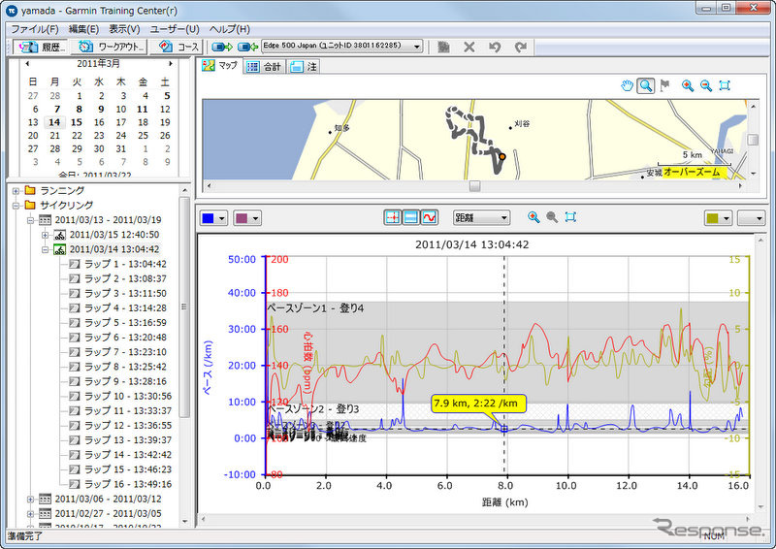Click the map zoom-in magnifier icon

(687, 85)
